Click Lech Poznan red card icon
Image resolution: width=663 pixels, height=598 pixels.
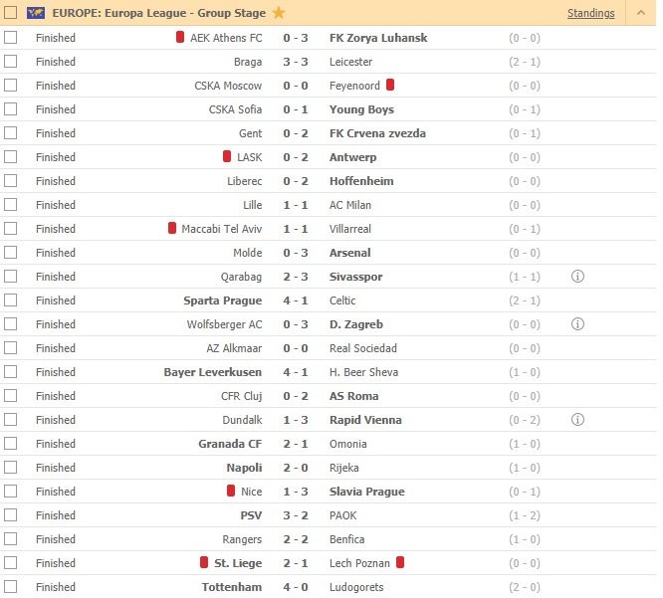[400, 562]
